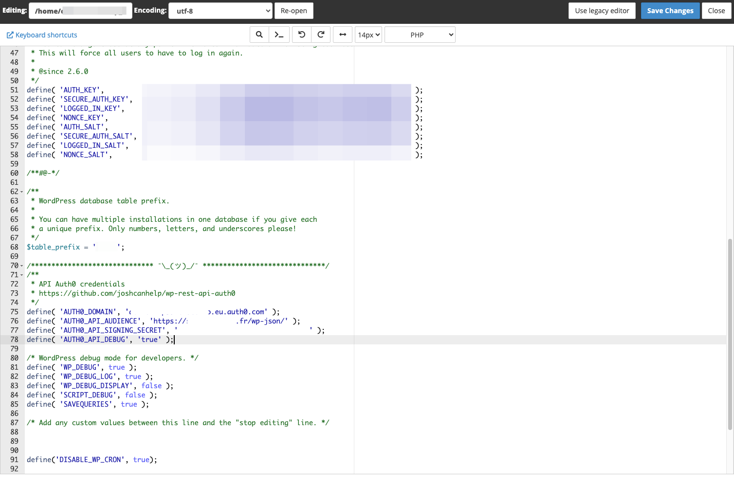Click Save Changes
The image size is (734, 484).
pos(670,11)
